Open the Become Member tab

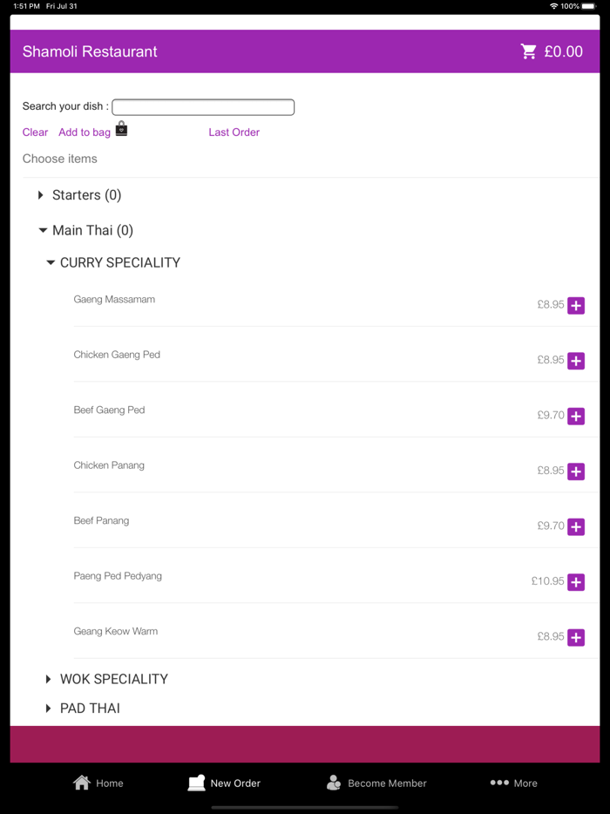coord(376,783)
